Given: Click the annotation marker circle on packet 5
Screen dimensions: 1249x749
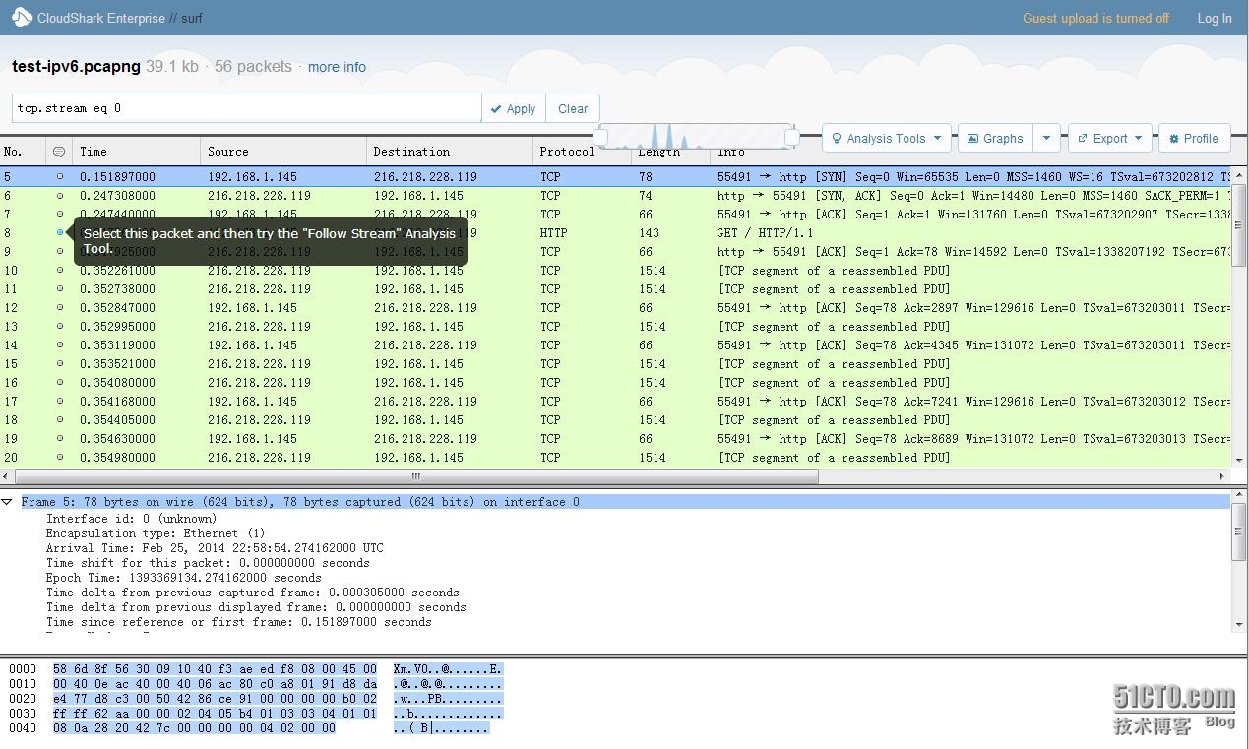Looking at the screenshot, I should [x=60, y=177].
